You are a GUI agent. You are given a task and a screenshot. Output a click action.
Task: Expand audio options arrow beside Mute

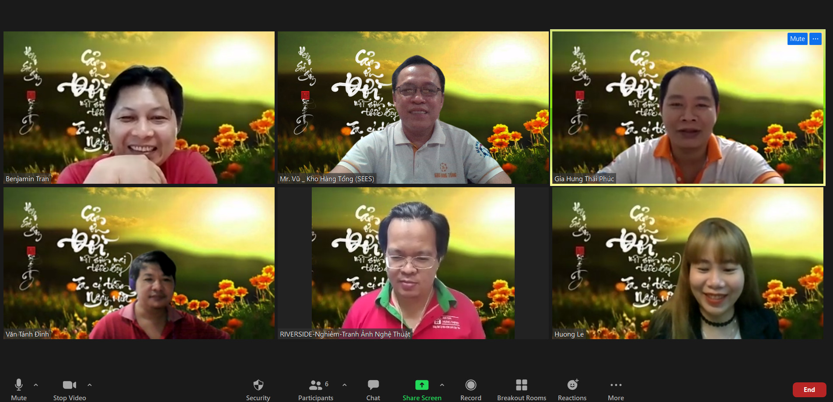point(36,385)
